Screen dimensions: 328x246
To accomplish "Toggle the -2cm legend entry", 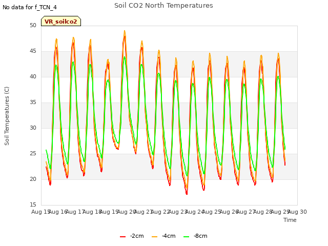I will pyautogui.click(x=132, y=236).
